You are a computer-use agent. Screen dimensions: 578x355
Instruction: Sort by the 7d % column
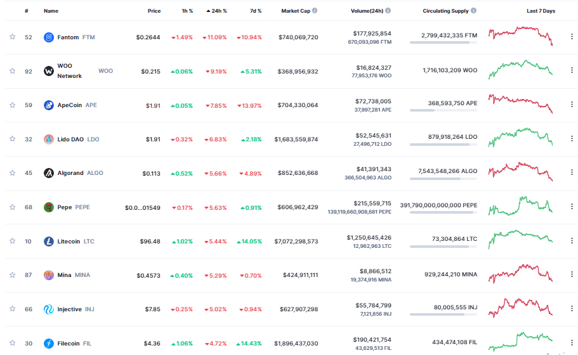click(x=256, y=11)
